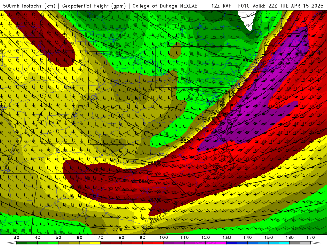Click the 140 value on the color scale
The height and width of the screenshot is (245, 327).
point(248,238)
